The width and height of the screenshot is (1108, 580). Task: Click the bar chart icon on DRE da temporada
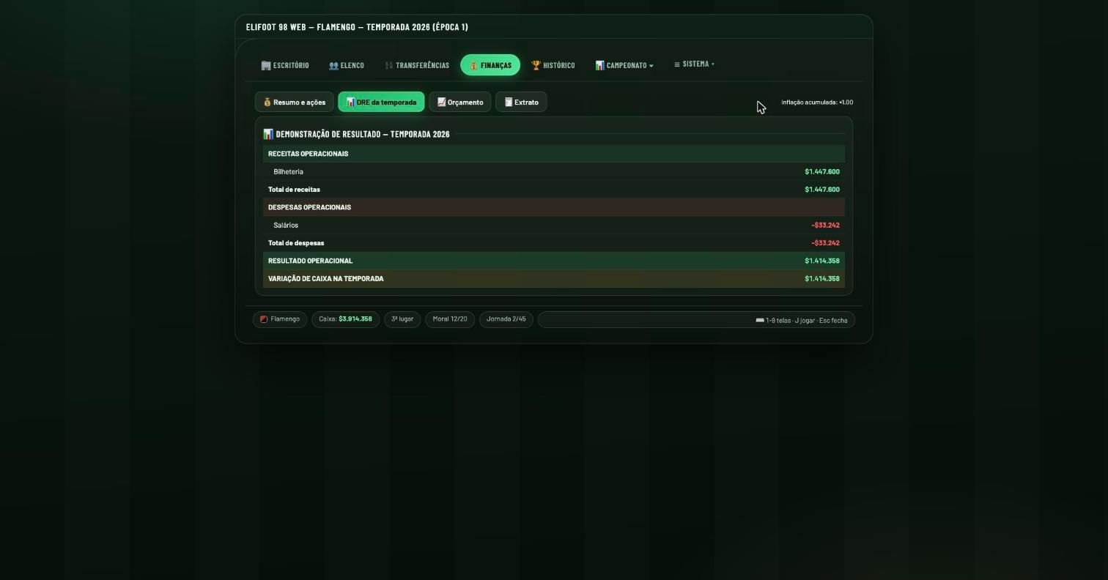tap(350, 102)
